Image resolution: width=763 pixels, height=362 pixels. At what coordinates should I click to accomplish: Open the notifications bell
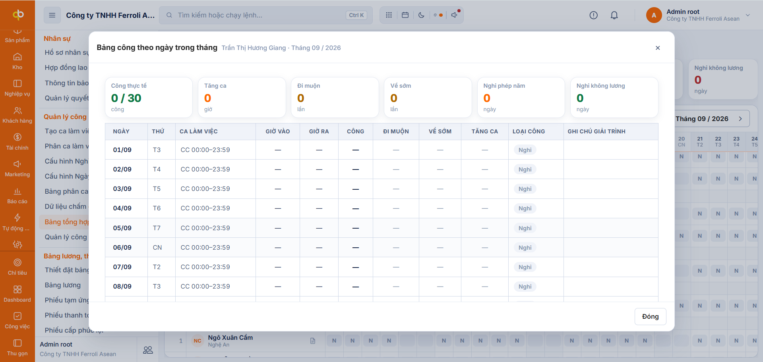[614, 15]
